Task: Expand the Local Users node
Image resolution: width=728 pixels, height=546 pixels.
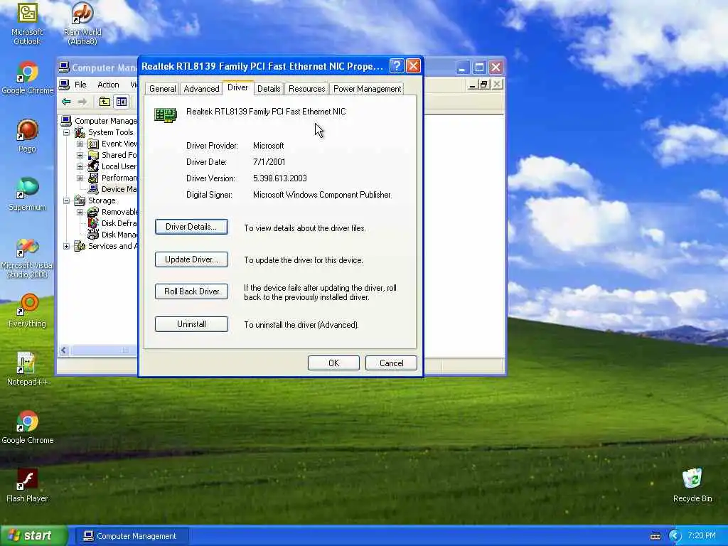Action: 80,166
